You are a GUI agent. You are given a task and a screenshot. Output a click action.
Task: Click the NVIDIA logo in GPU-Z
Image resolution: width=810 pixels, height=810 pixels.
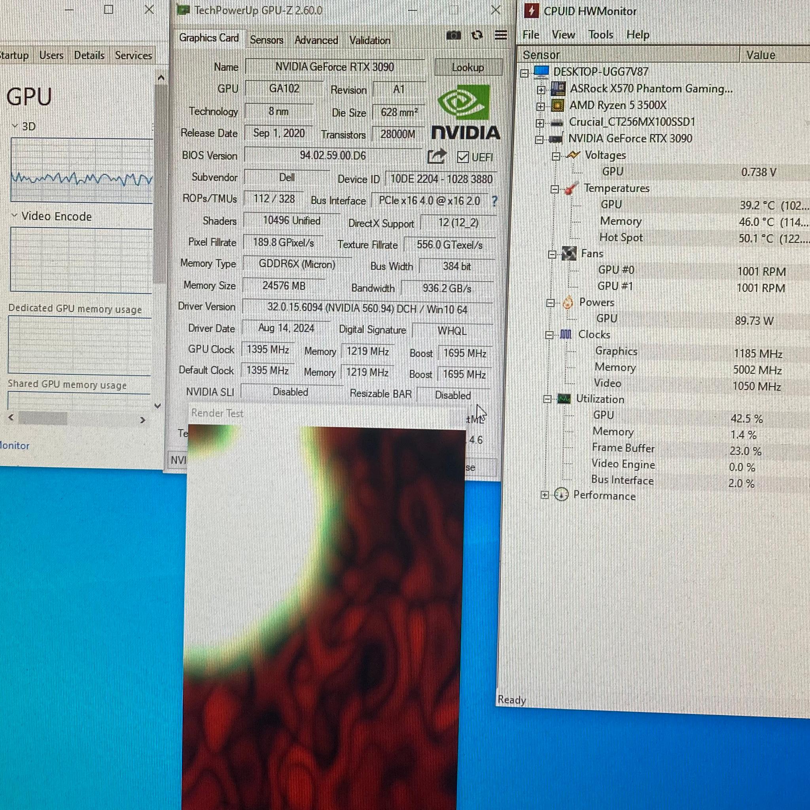point(466,112)
